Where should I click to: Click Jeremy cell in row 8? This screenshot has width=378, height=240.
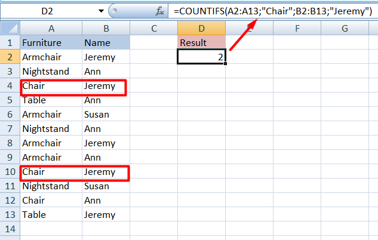106,143
